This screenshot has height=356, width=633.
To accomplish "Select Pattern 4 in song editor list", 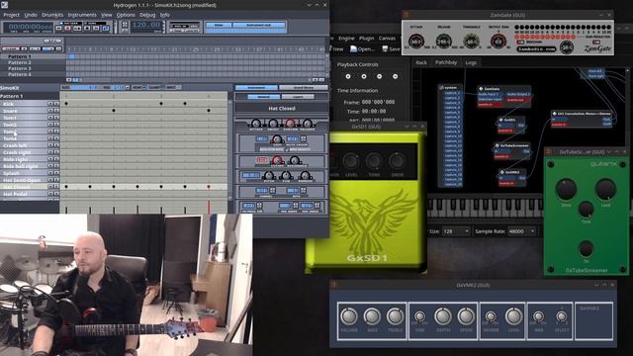I will (20, 74).
